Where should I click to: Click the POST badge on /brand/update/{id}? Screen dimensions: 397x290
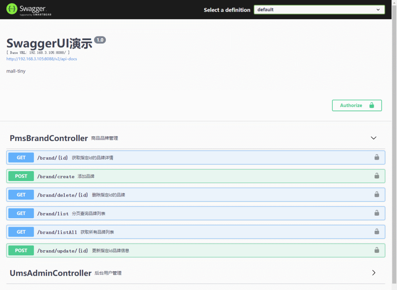21,250
